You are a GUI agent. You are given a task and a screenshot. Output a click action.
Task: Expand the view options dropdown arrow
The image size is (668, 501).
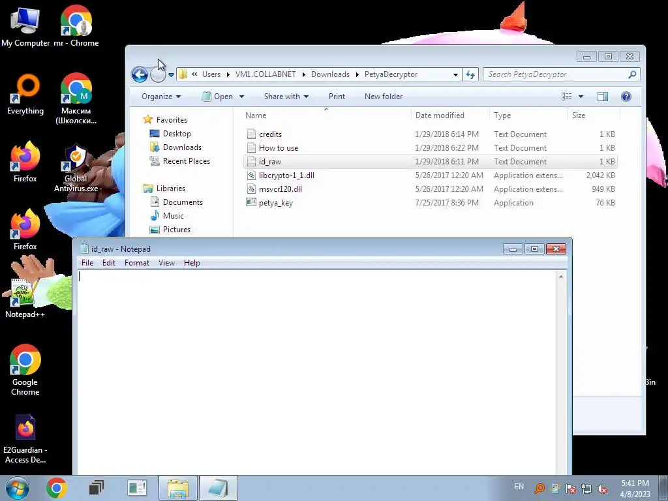(x=580, y=97)
